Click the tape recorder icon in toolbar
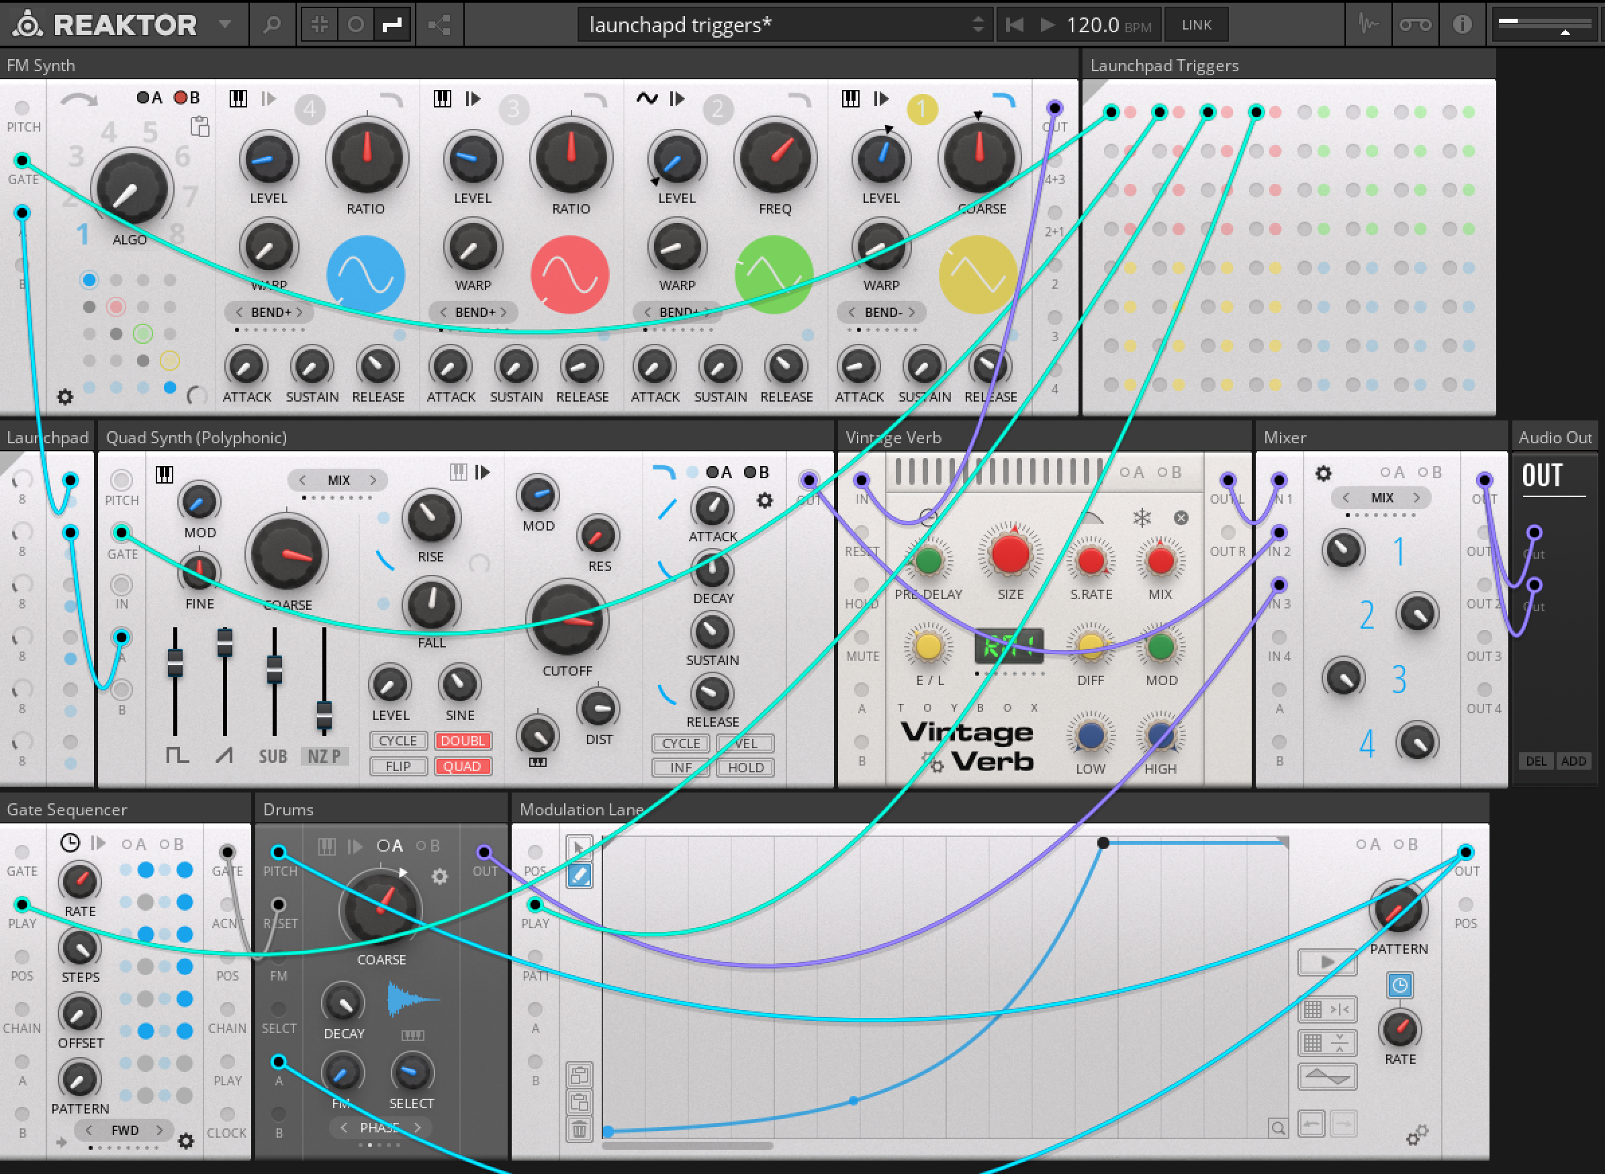This screenshot has height=1174, width=1605. click(x=1416, y=26)
